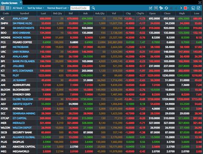This screenshot has width=203, height=154.
Task: Select the SYNERGY GRID row name
Action: [x=21, y=94]
